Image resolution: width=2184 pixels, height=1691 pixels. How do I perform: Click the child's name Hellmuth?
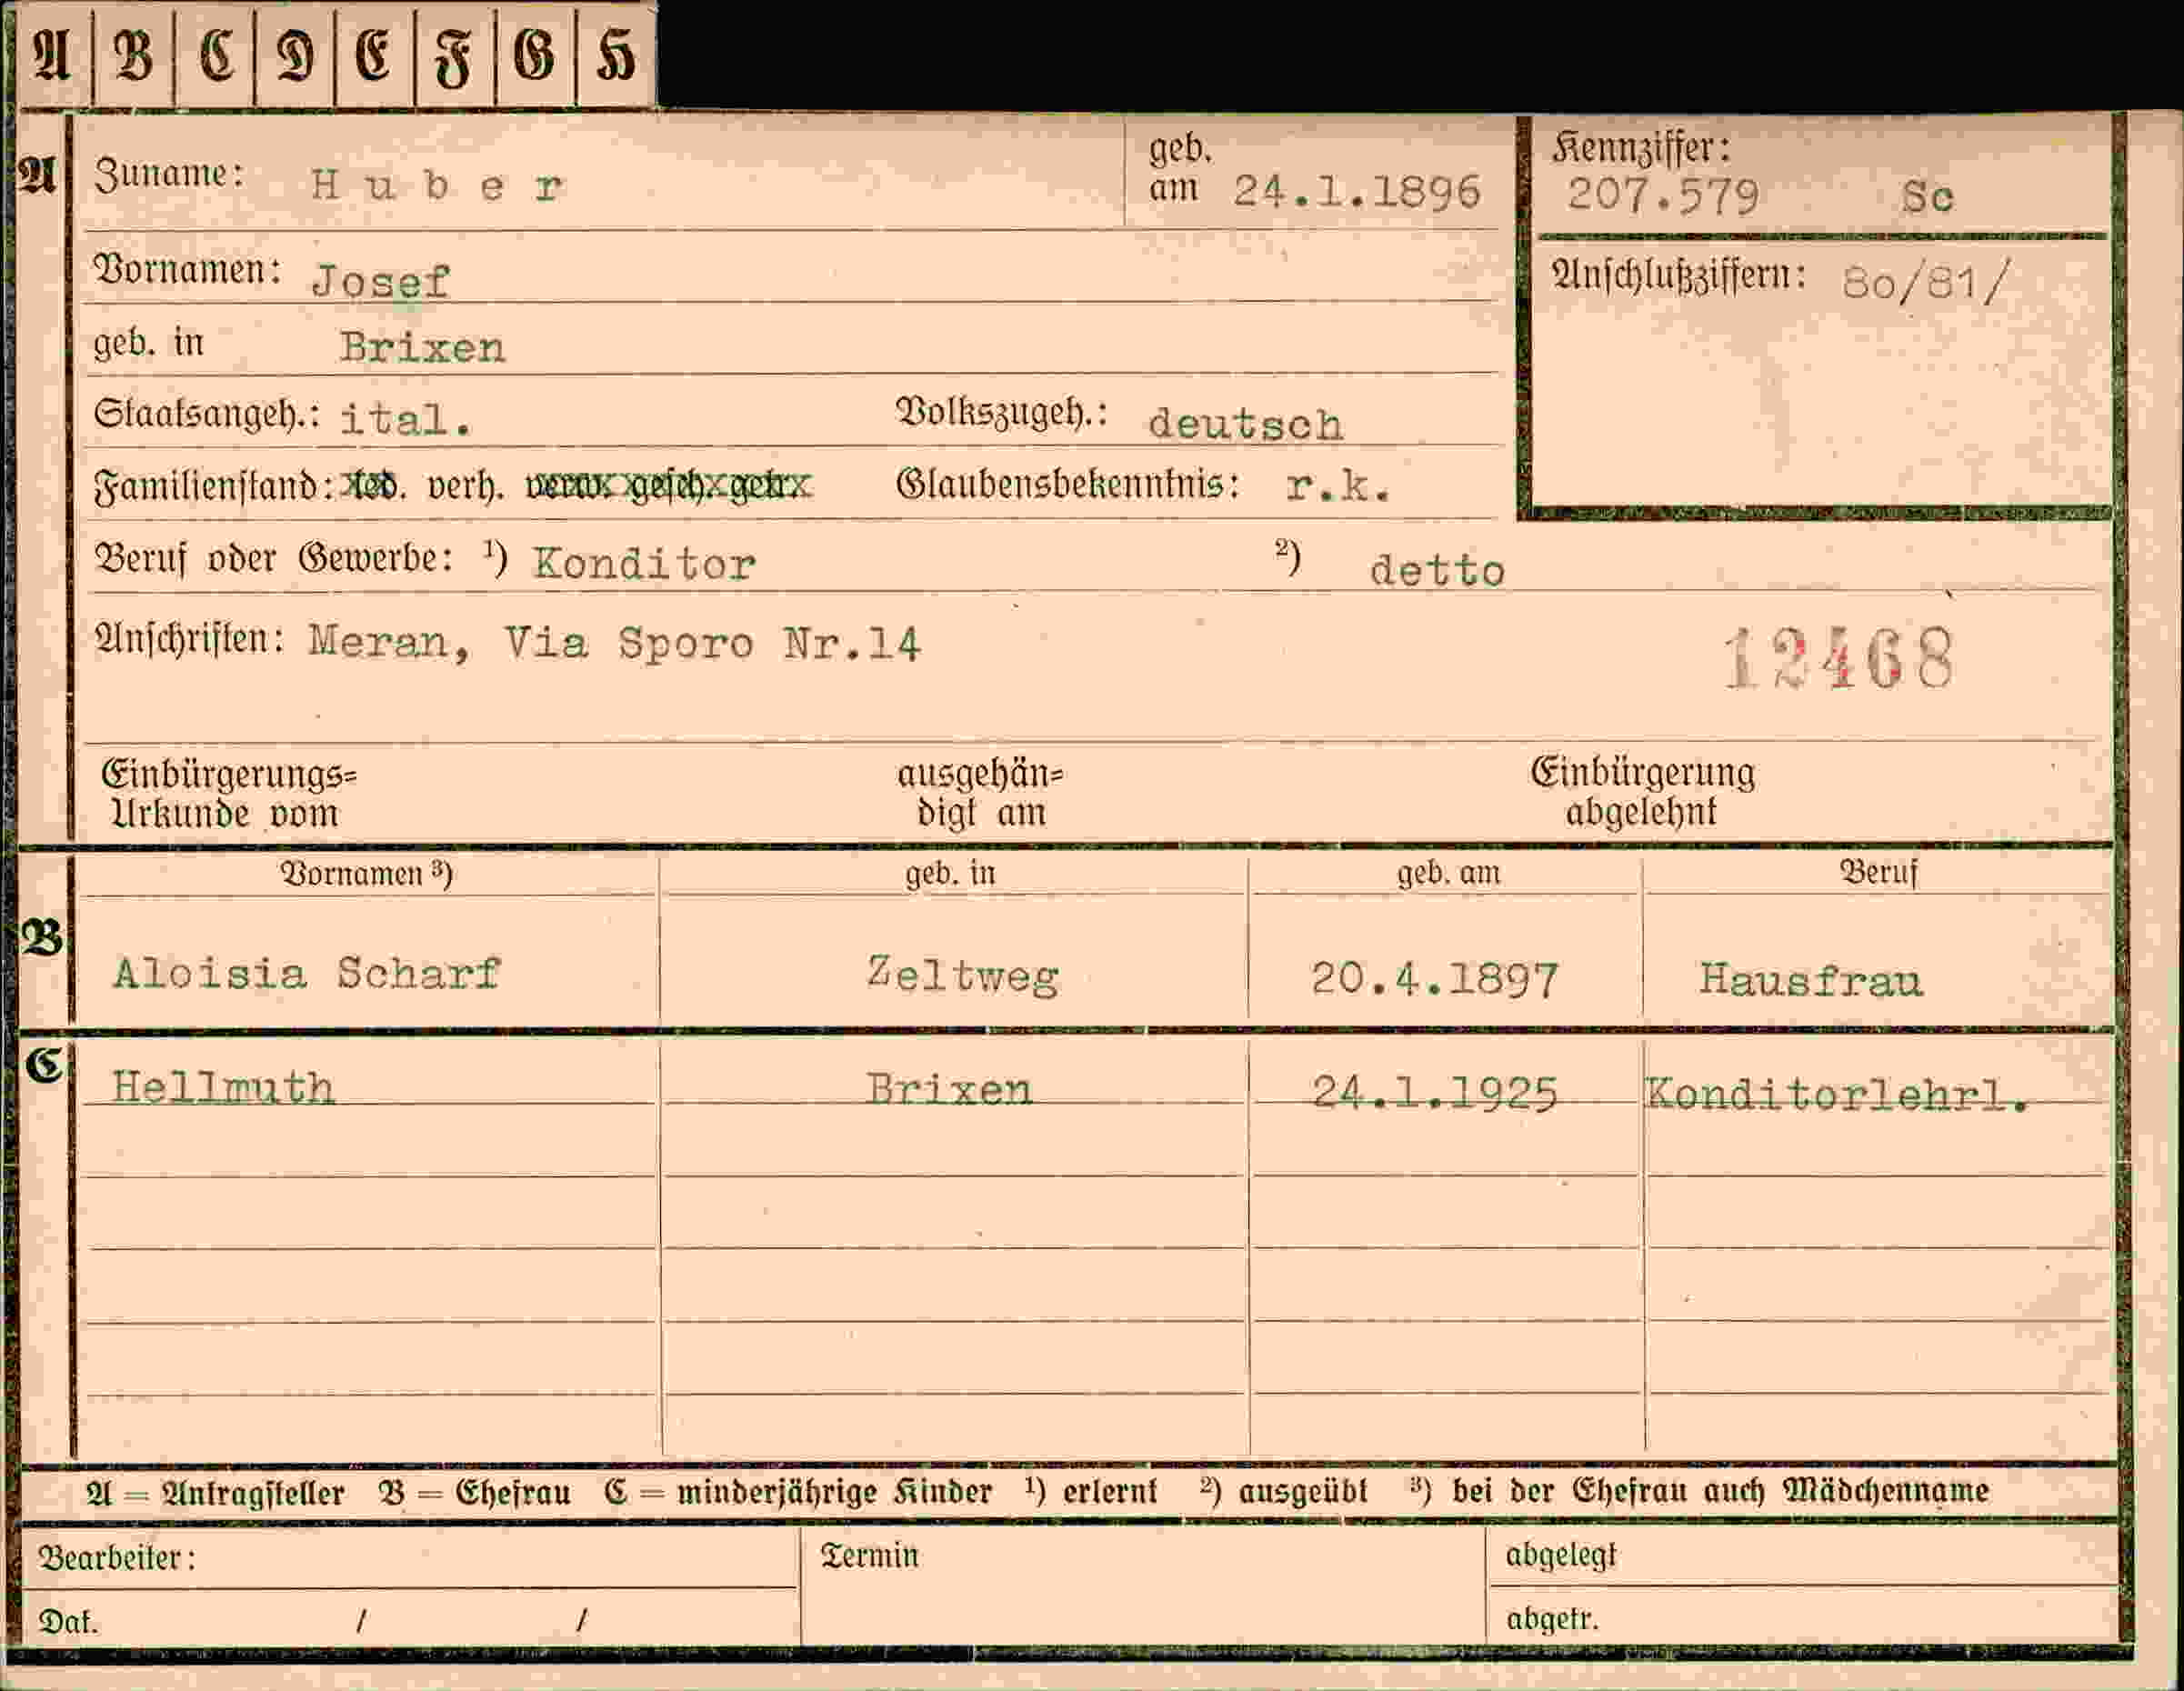pyautogui.click(x=223, y=1088)
